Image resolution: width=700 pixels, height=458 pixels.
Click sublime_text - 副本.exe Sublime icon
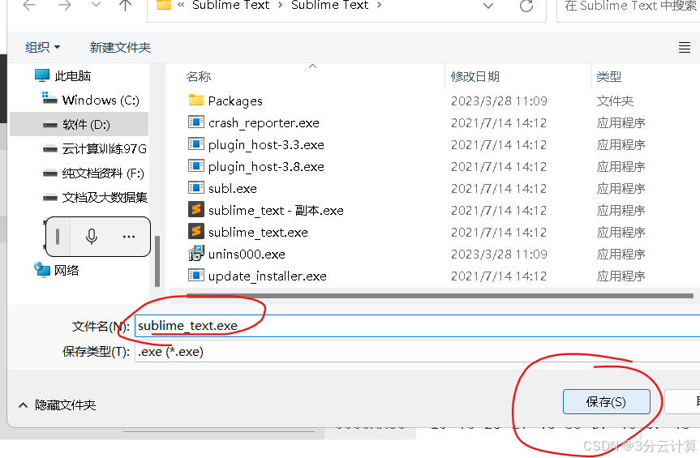click(196, 209)
